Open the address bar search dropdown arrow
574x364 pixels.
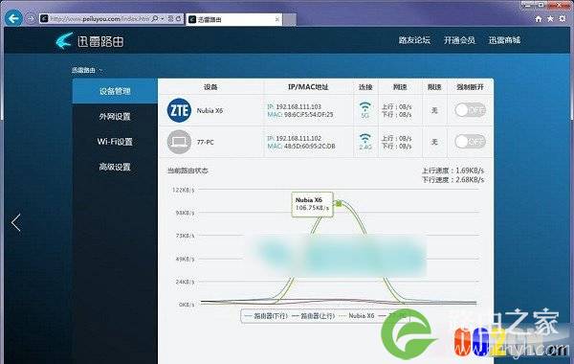click(x=163, y=18)
